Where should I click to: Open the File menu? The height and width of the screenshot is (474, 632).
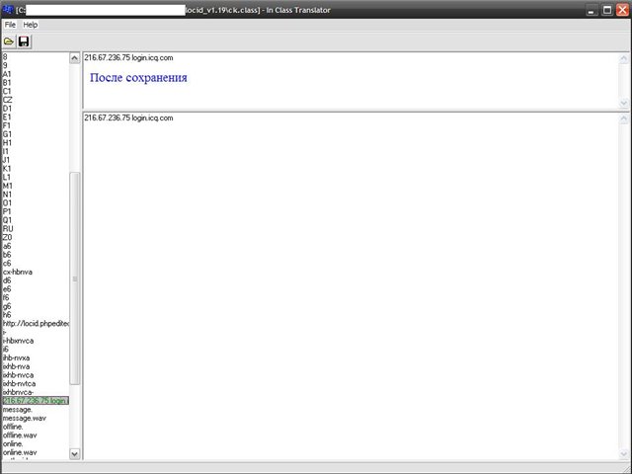point(10,25)
